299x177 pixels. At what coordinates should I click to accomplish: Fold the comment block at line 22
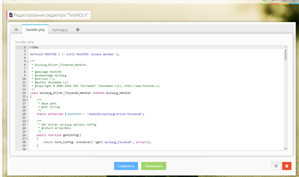[x=27, y=121]
